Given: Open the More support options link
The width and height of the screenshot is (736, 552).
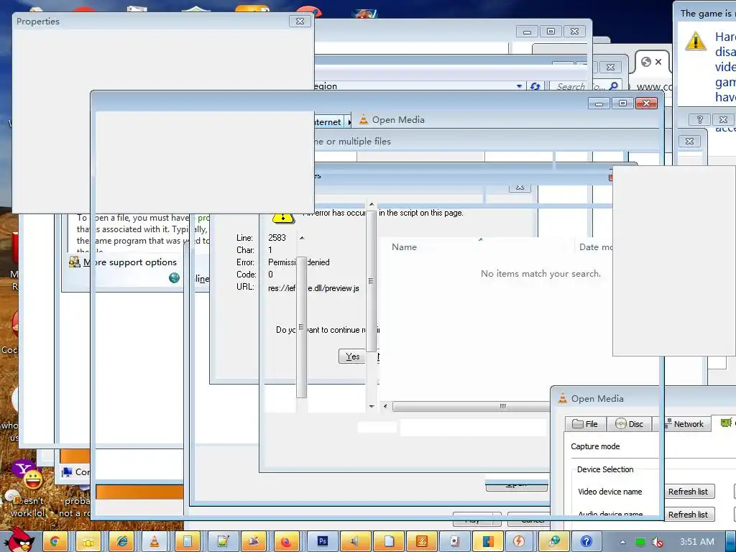Looking at the screenshot, I should (x=130, y=262).
